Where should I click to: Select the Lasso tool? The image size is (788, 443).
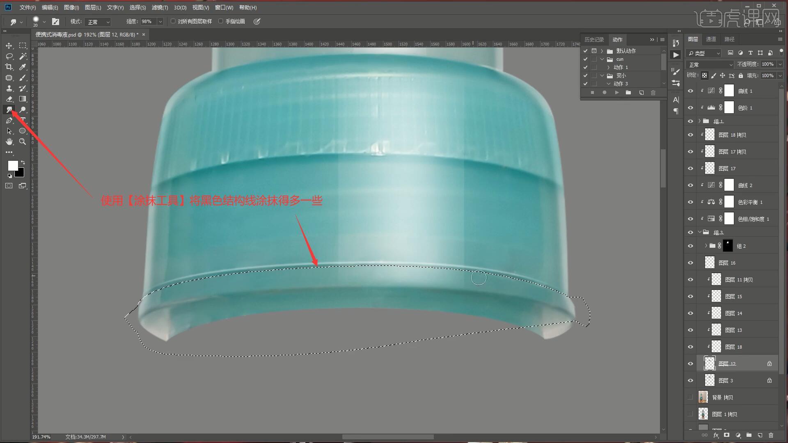[x=9, y=56]
